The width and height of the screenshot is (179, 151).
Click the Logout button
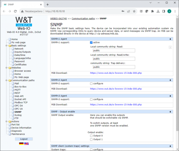pyautogui.click(x=24, y=139)
